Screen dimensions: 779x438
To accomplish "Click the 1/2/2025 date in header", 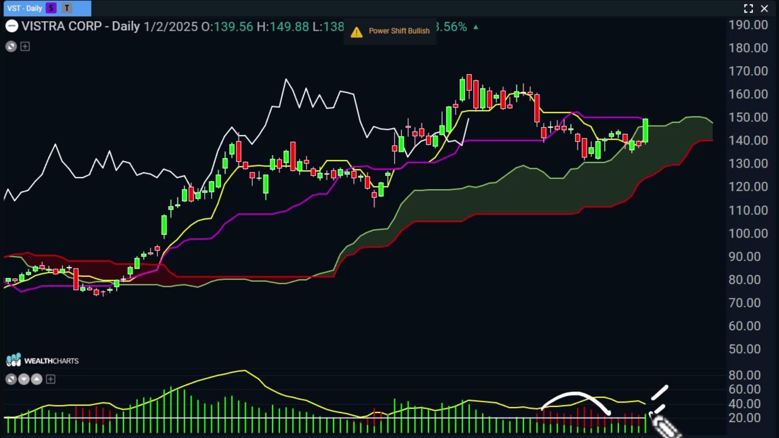I will coord(170,27).
